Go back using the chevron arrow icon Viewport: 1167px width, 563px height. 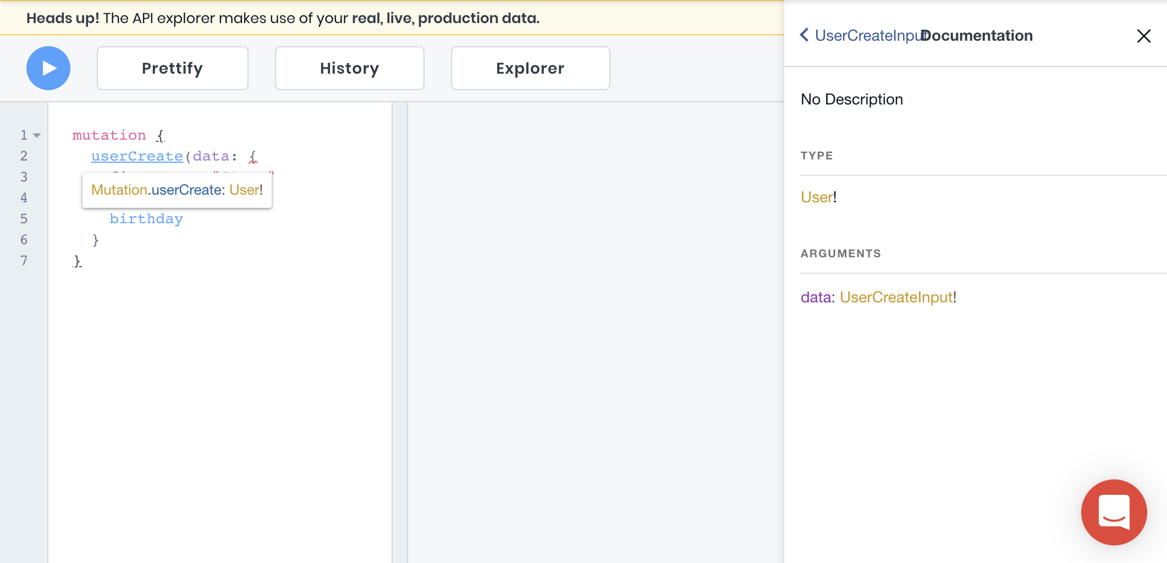click(804, 35)
